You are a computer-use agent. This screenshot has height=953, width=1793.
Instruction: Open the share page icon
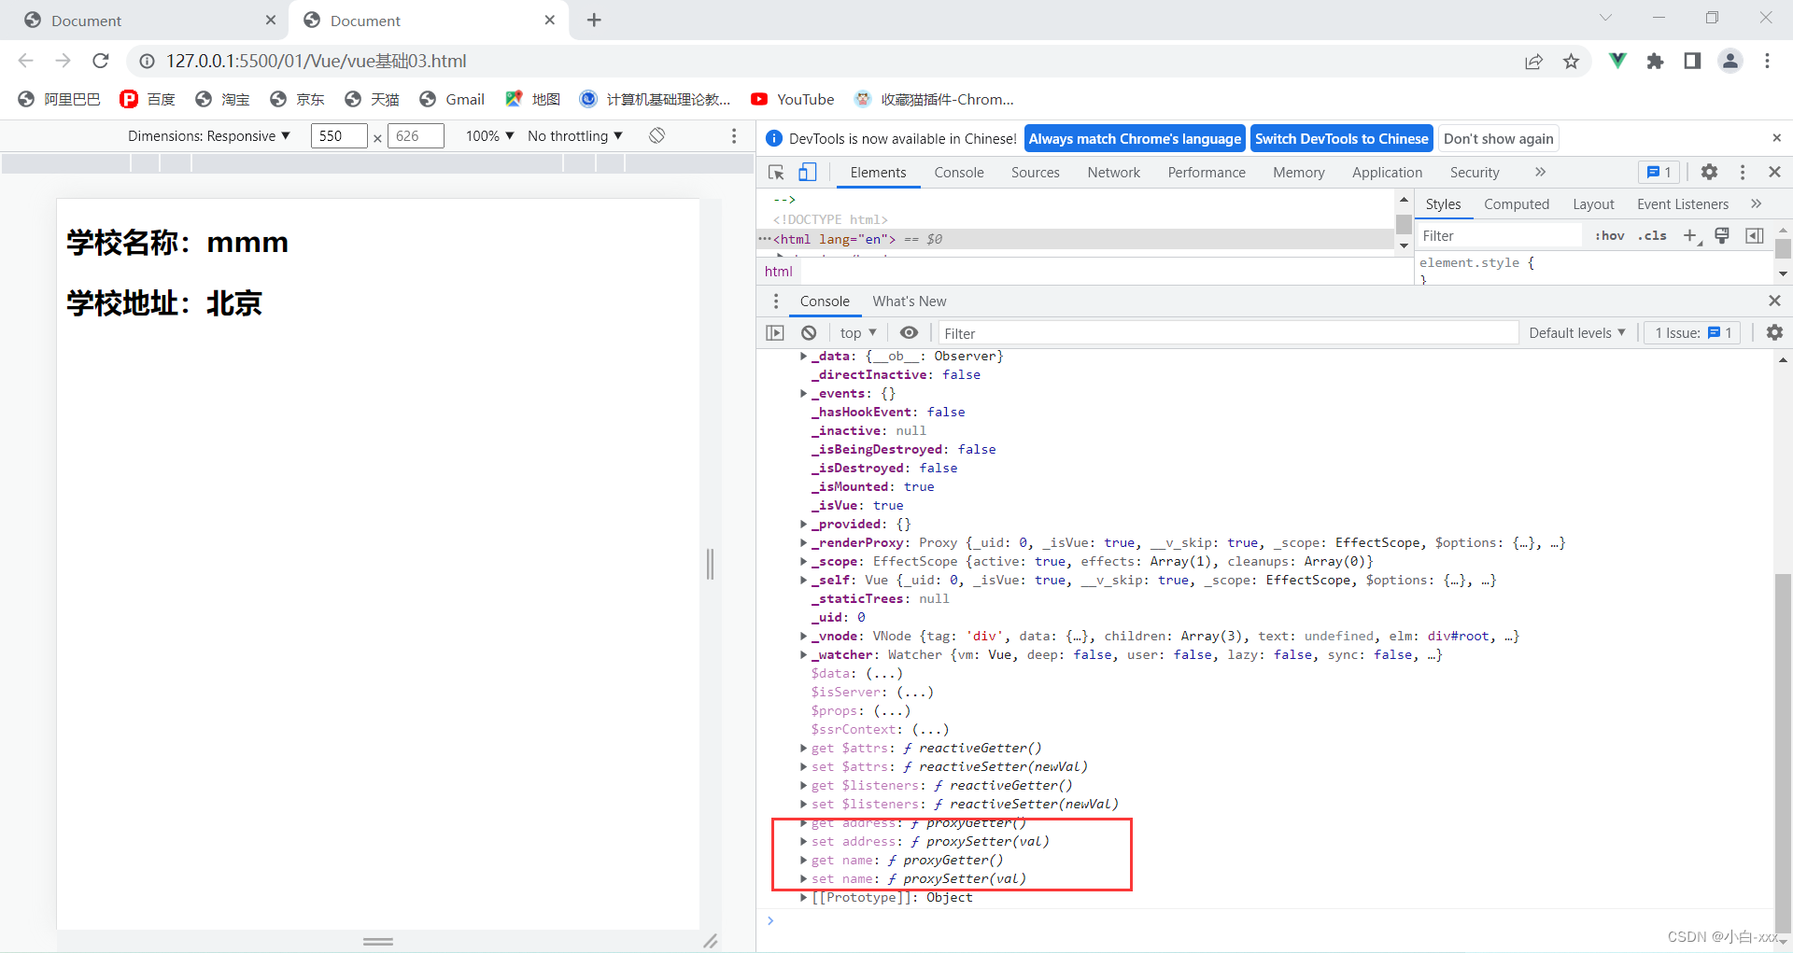pos(1533,62)
